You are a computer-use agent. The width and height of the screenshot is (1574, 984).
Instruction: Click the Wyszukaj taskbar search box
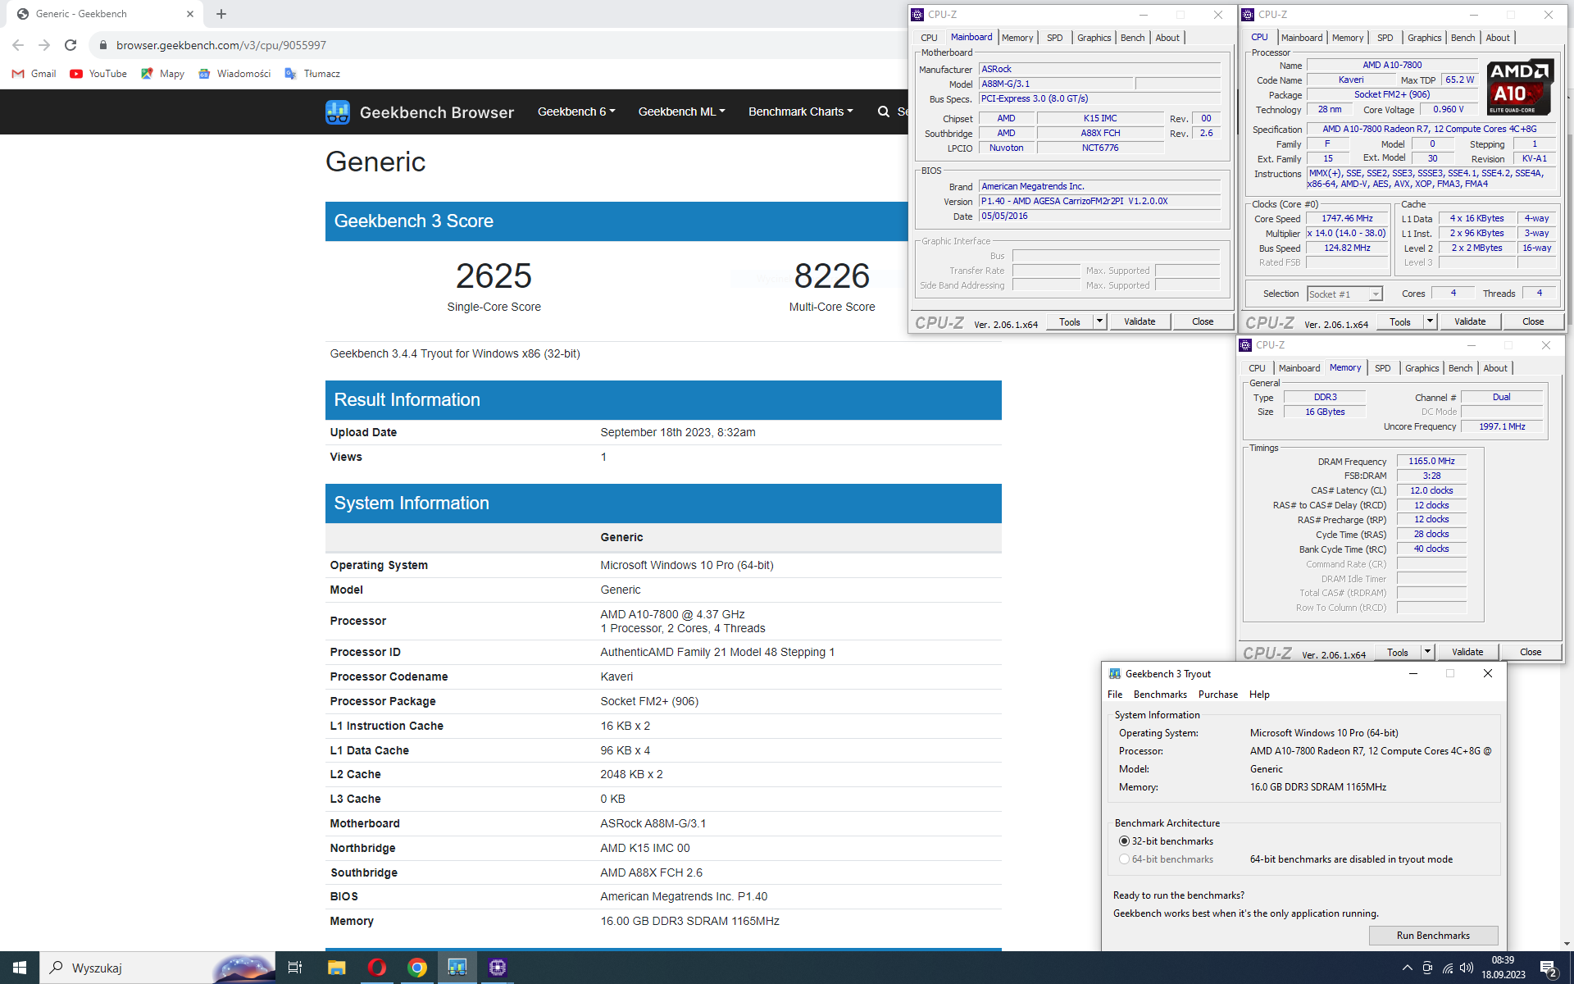click(x=159, y=968)
